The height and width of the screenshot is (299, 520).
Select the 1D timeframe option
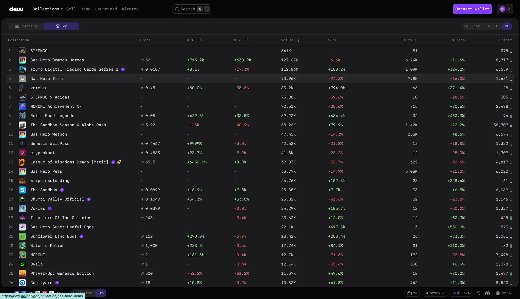pyautogui.click(x=497, y=26)
